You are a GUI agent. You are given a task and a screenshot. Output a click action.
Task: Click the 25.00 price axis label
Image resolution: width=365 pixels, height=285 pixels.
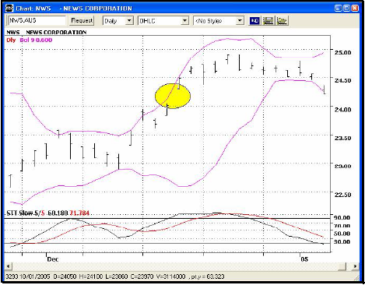[342, 52]
